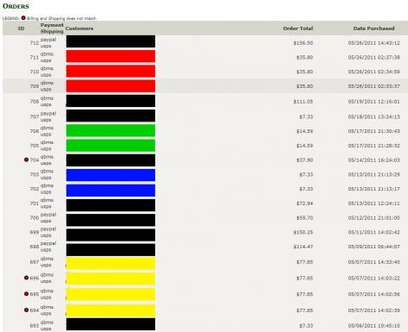Click the green customer bar of order 706
Image resolution: width=408 pixels, height=332 pixels.
coord(110,130)
